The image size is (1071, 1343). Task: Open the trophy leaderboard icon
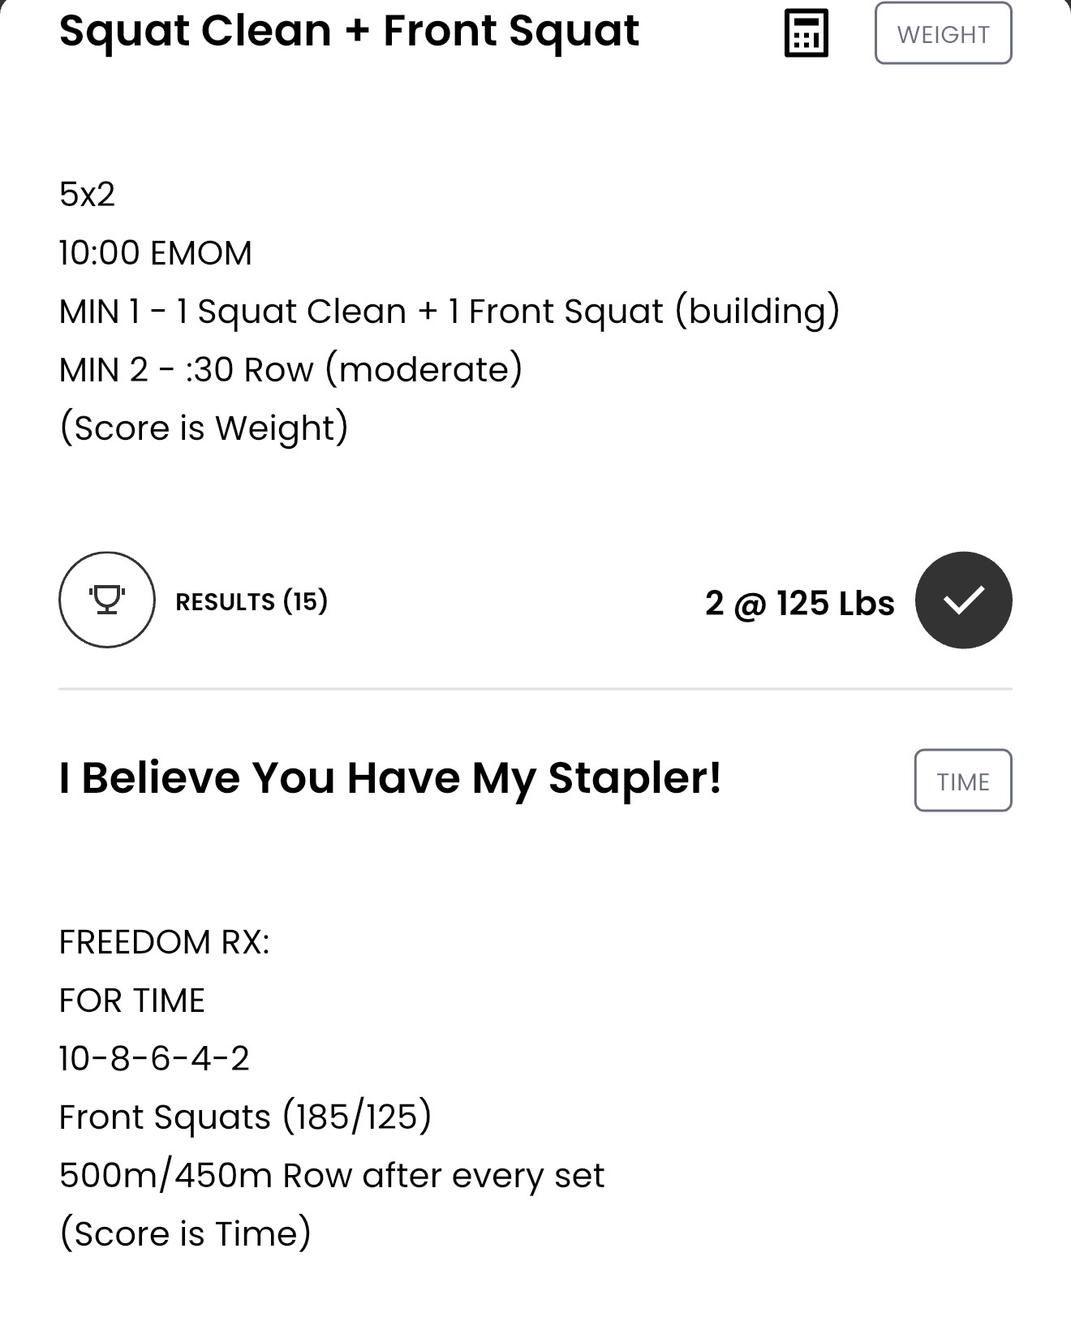106,600
